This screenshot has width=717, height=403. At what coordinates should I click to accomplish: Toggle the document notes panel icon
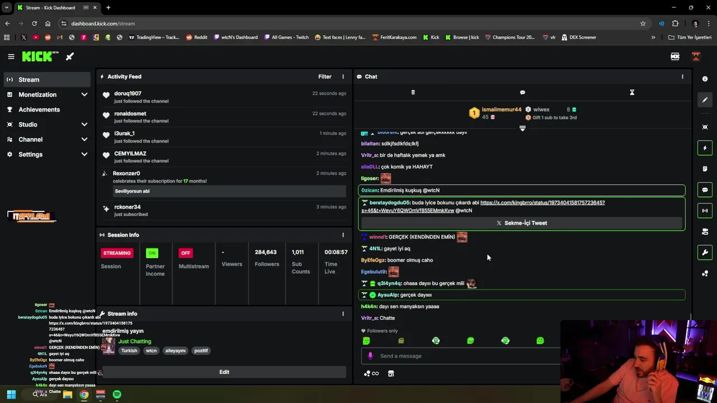705,168
